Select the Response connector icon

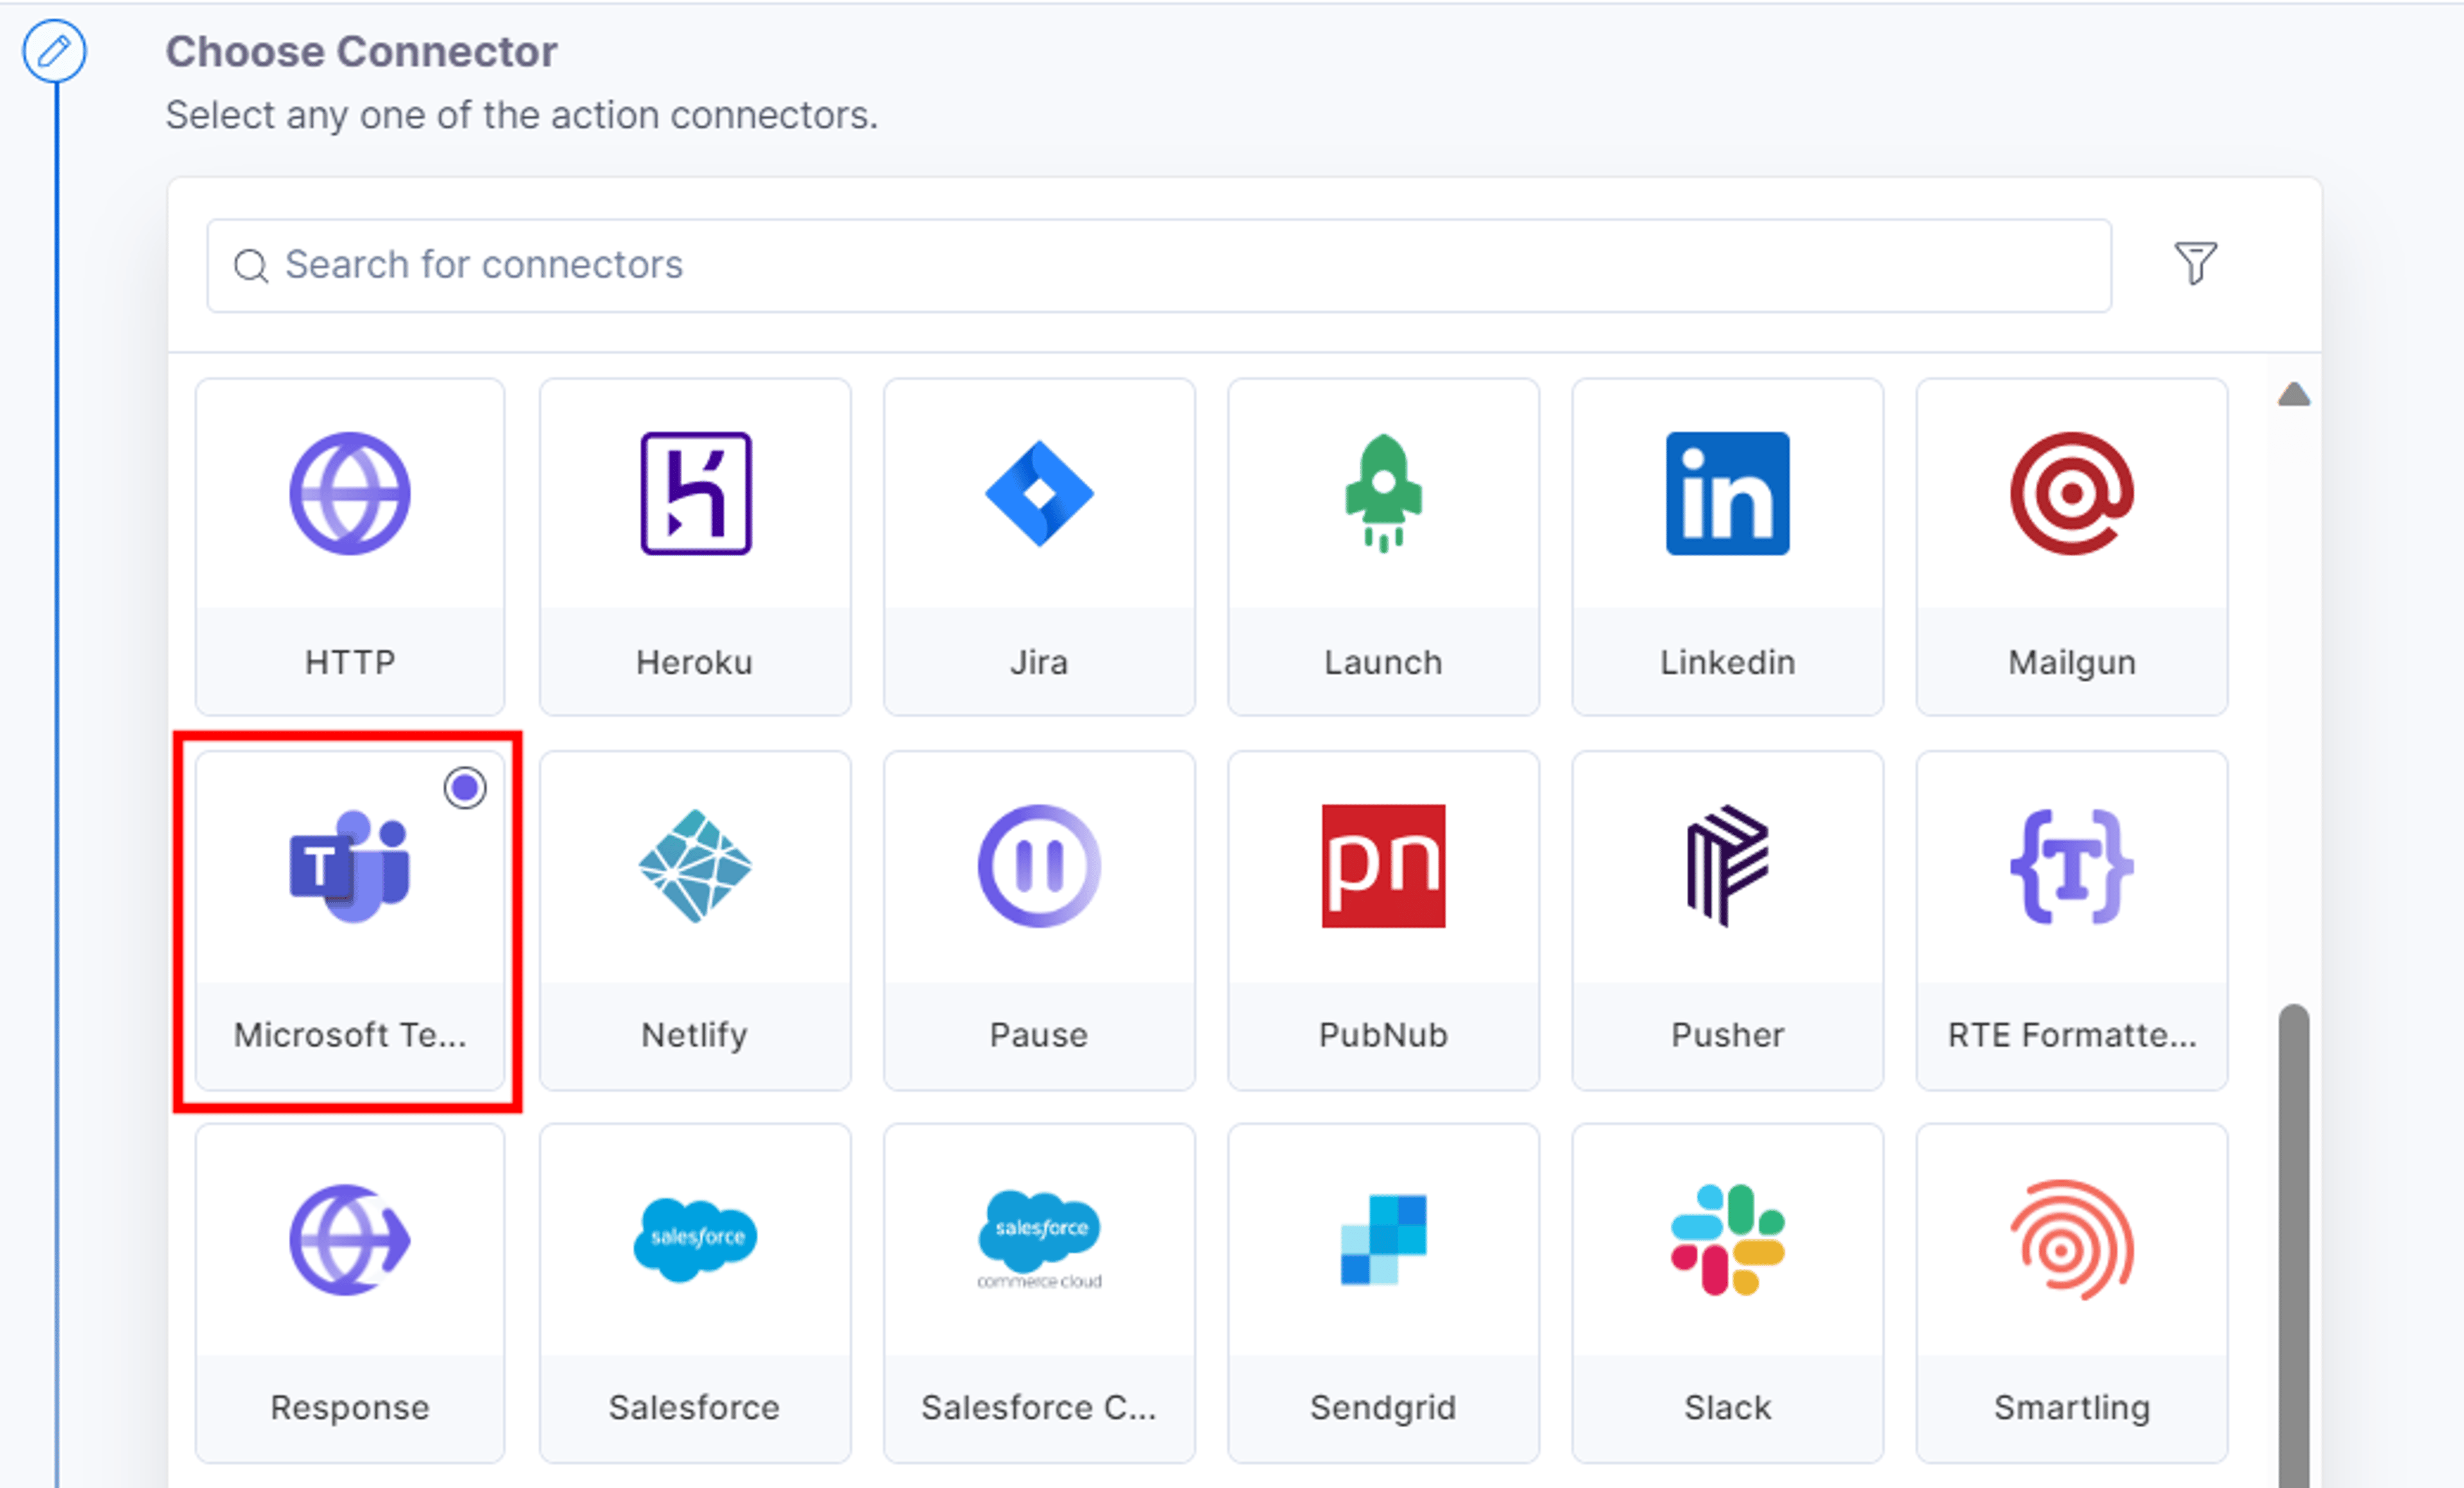coord(350,1240)
